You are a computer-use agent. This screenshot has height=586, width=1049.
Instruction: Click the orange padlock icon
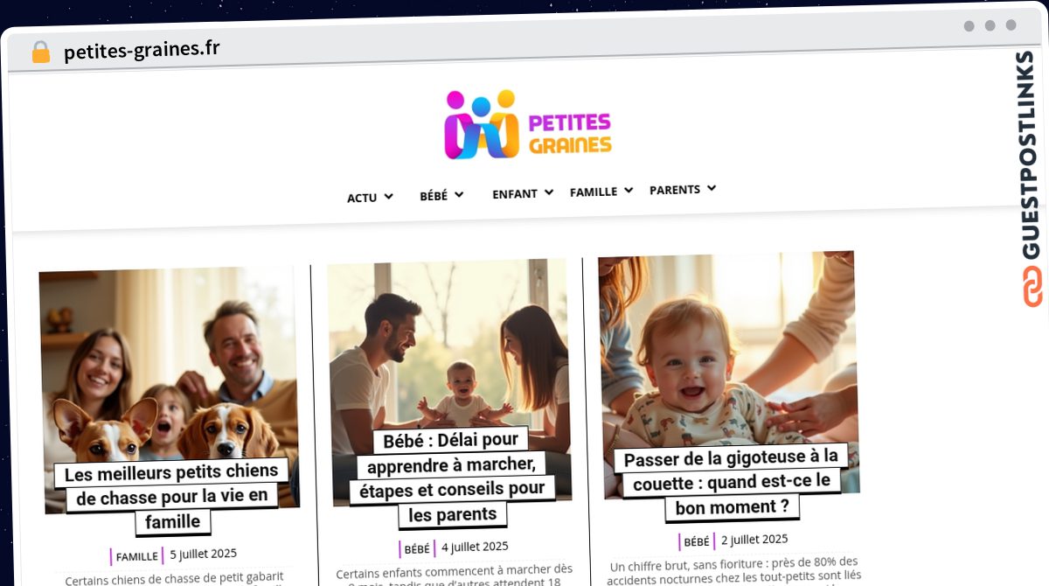pyautogui.click(x=40, y=52)
